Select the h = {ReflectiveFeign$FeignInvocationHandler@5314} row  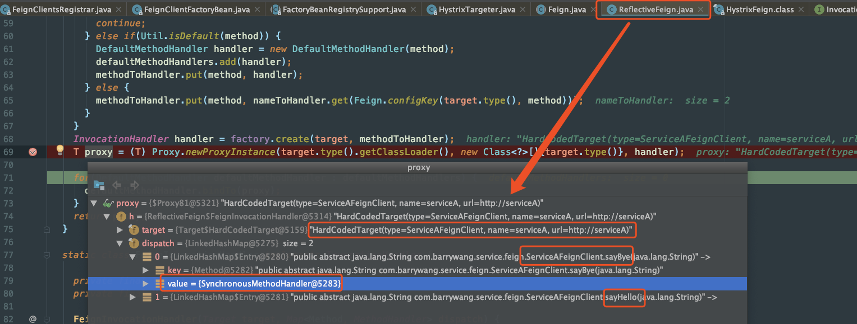(x=418, y=217)
